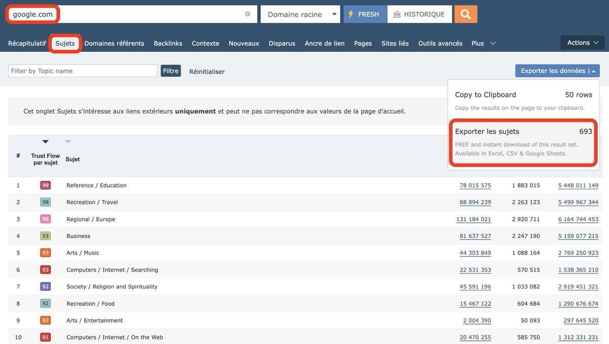Click link 44 303 849
Viewport: 609px width, 344px height.
pyautogui.click(x=476, y=253)
